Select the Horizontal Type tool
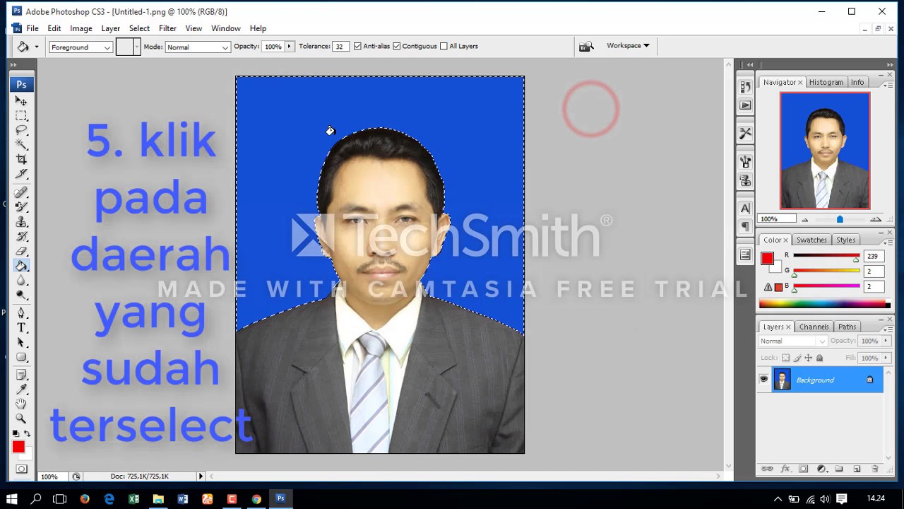 pos(21,328)
